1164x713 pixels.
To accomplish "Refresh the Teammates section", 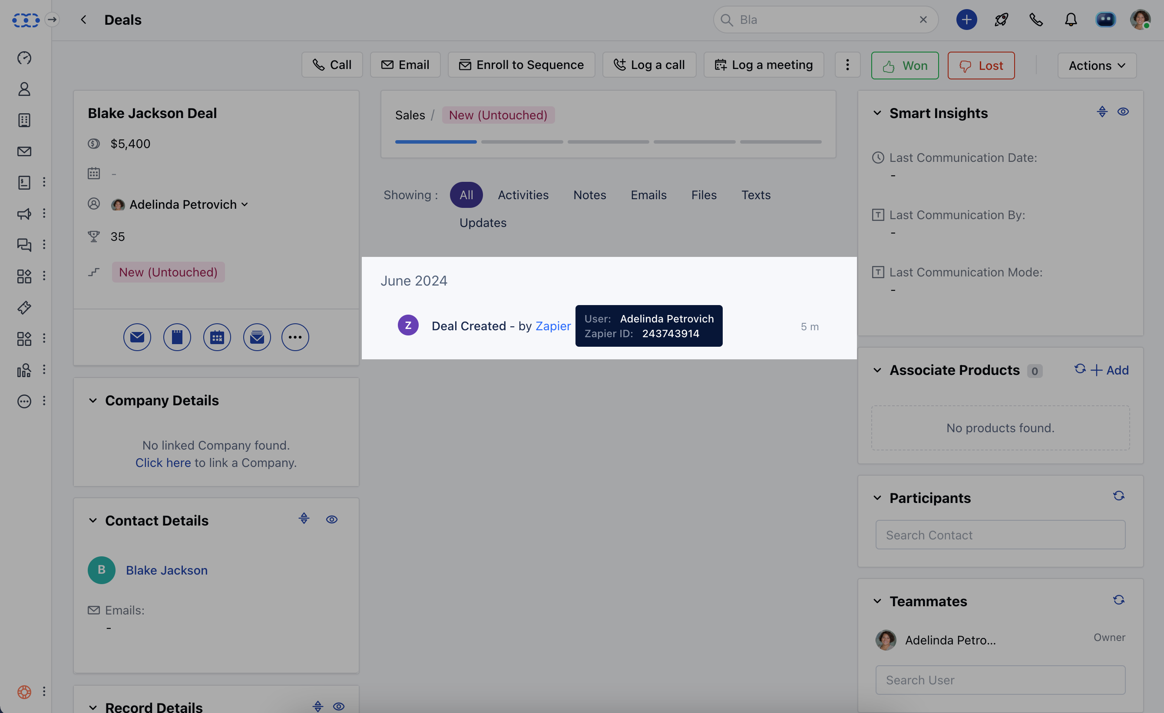I will point(1119,600).
